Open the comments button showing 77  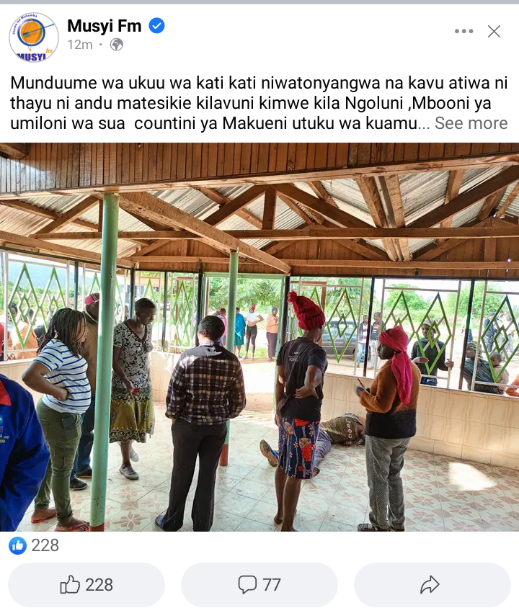(x=259, y=585)
